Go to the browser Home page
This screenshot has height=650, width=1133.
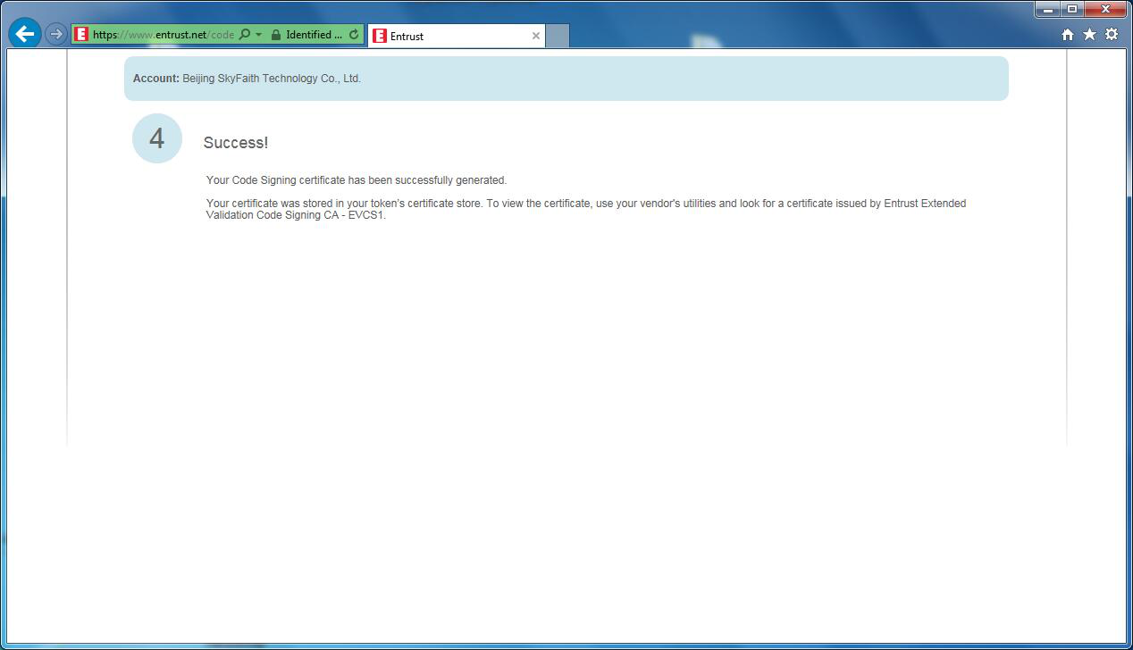click(x=1067, y=34)
